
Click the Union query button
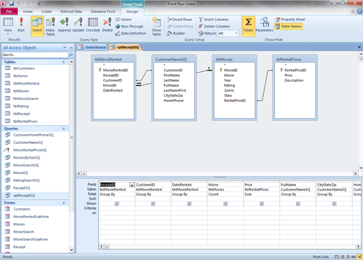click(124, 20)
